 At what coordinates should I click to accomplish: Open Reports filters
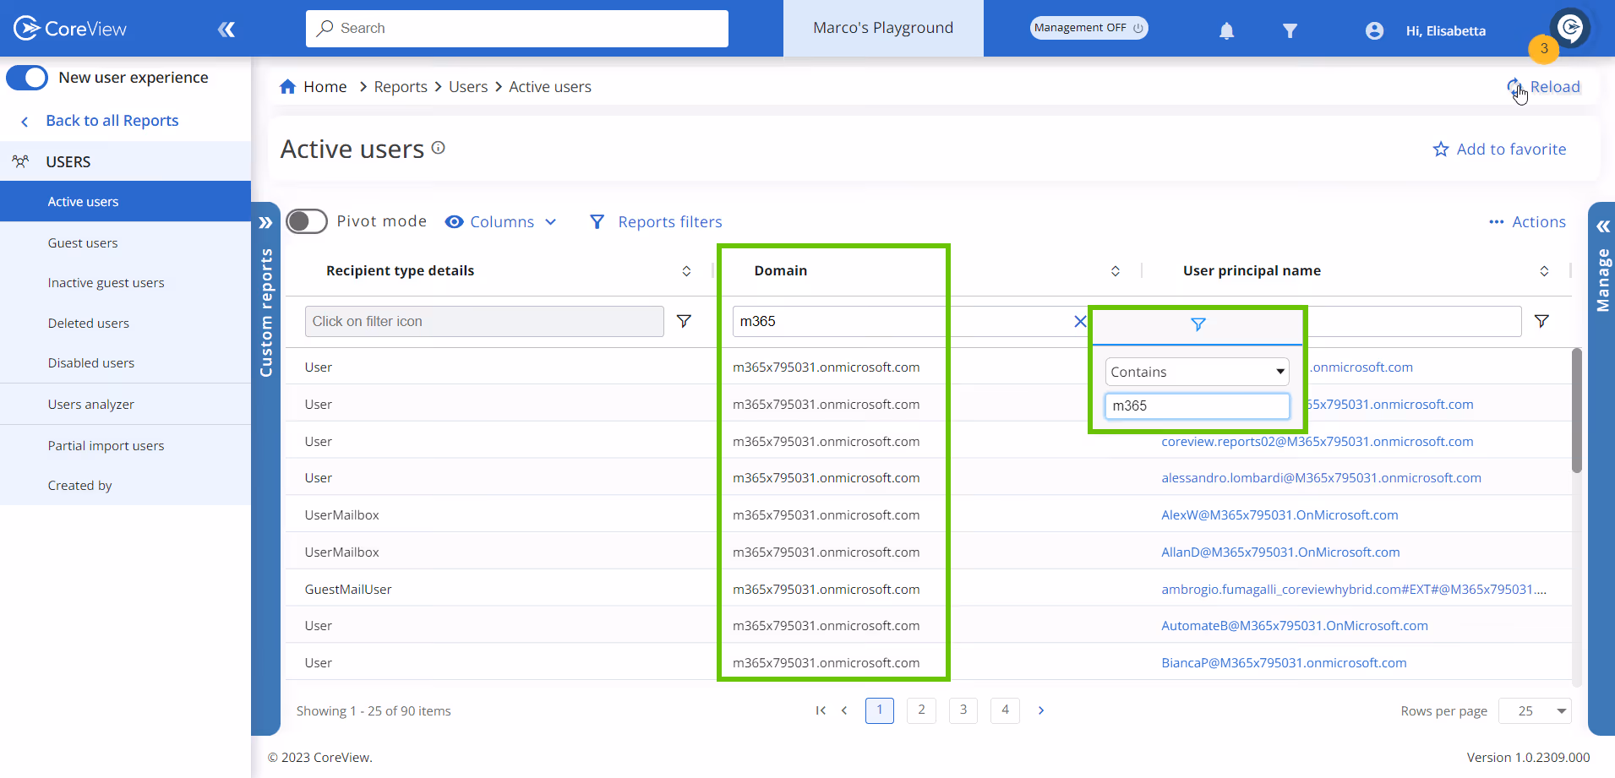656,222
